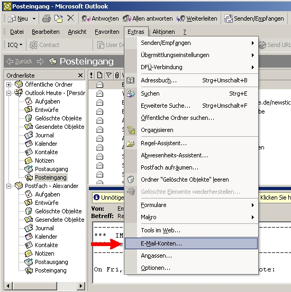Open Übermittlungseinstellungen submenu
The image size is (291, 292).
[x=192, y=55]
